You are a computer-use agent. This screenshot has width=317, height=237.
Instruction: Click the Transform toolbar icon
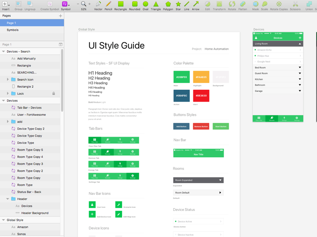pos(219,4)
